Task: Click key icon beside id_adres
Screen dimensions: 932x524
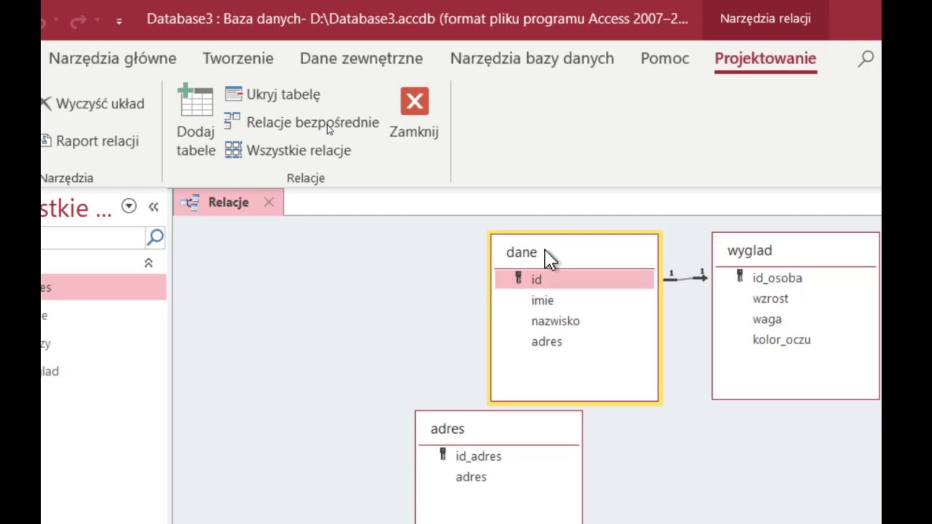Action: click(x=443, y=455)
